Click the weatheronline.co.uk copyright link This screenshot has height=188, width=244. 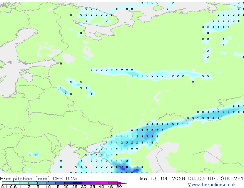pyautogui.click(x=212, y=185)
